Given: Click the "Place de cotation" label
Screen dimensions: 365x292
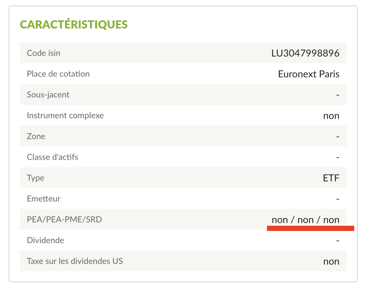Looking at the screenshot, I should pyautogui.click(x=58, y=74).
